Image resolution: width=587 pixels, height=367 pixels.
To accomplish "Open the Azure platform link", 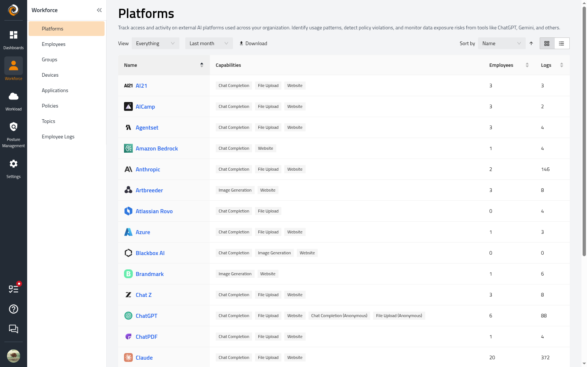I will [x=143, y=232].
